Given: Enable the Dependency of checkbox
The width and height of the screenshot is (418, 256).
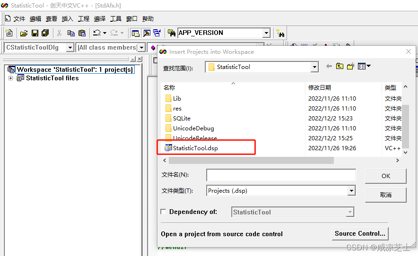Looking at the screenshot, I should point(164,212).
